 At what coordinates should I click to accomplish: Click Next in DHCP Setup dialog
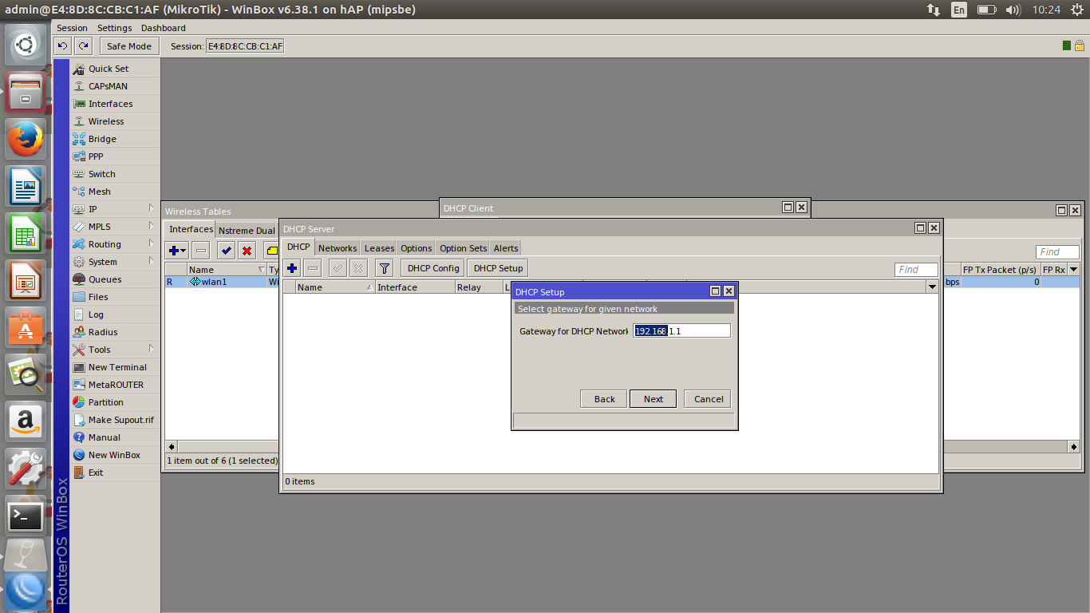click(653, 399)
